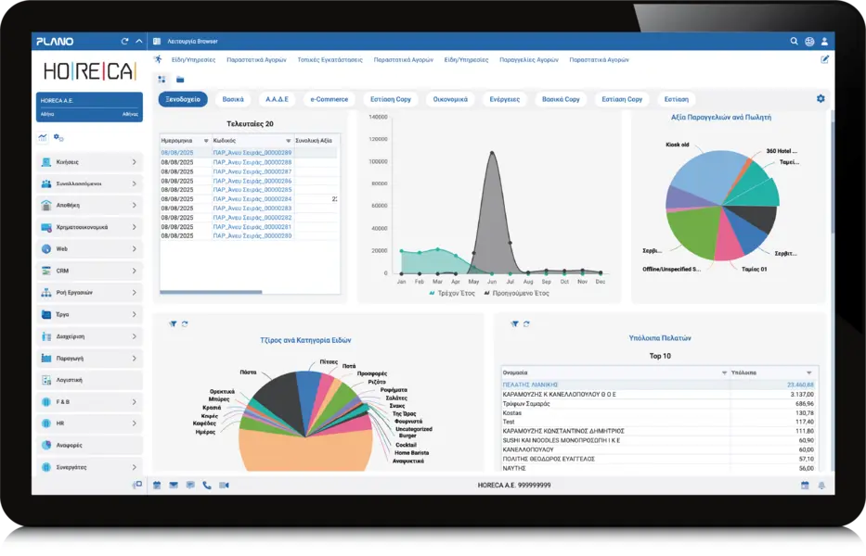Image resolution: width=866 pixels, height=556 pixels.
Task: Toggle the Προηγούμενο Έτος legend series
Action: (516, 294)
